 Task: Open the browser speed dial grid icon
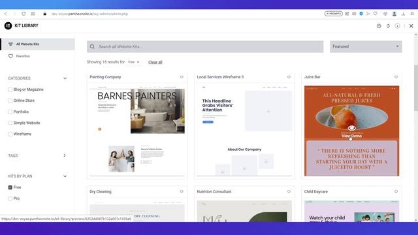pos(33,14)
